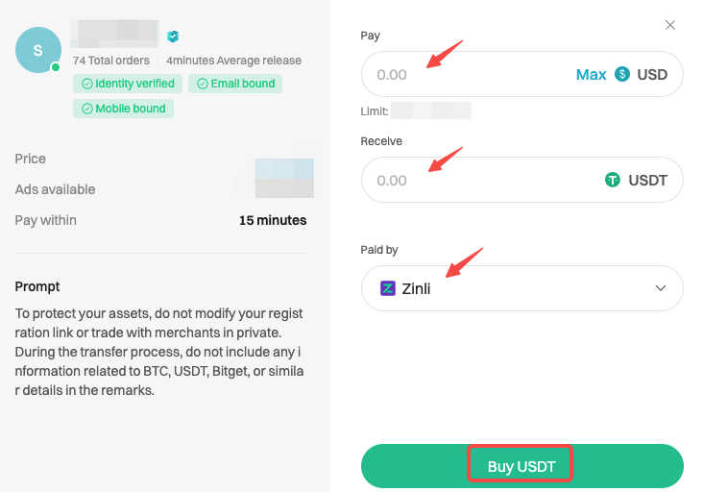
Task: Expand the Paid by dropdown chevron
Action: (661, 288)
